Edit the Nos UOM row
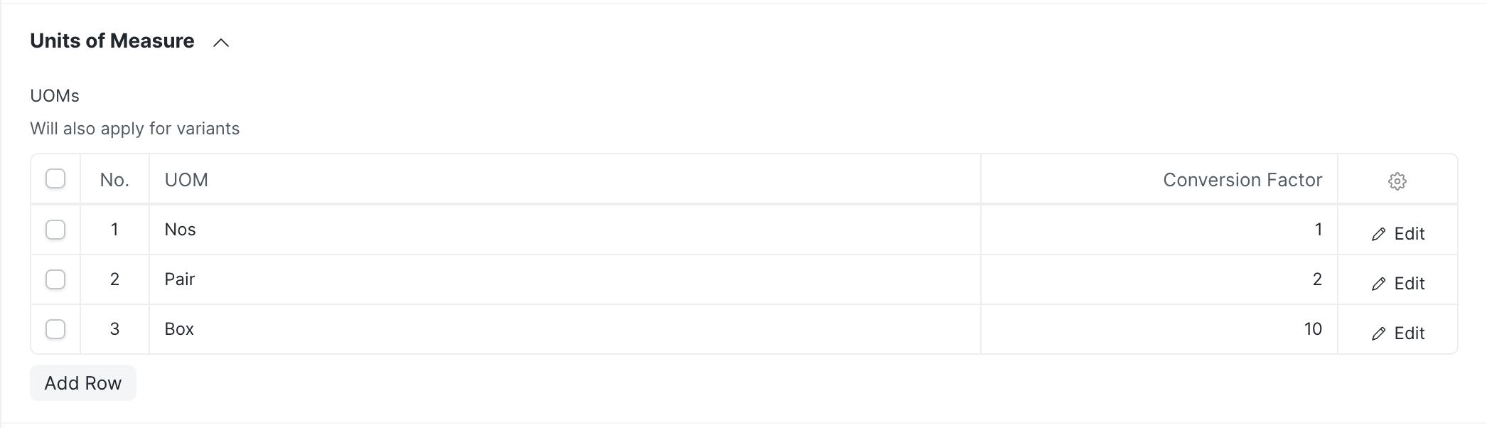Image resolution: width=1487 pixels, height=428 pixels. click(1409, 234)
